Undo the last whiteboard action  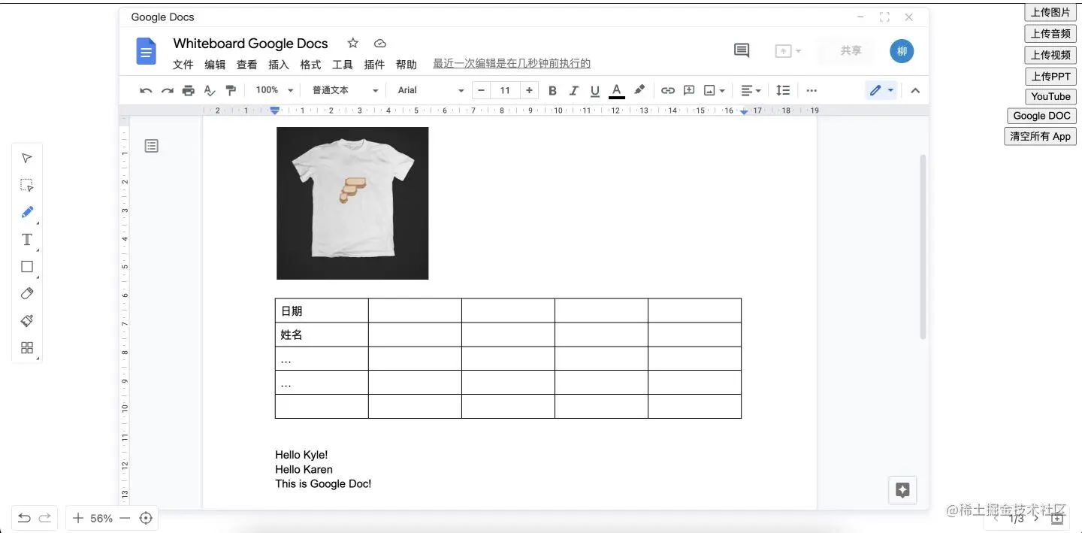(x=24, y=518)
